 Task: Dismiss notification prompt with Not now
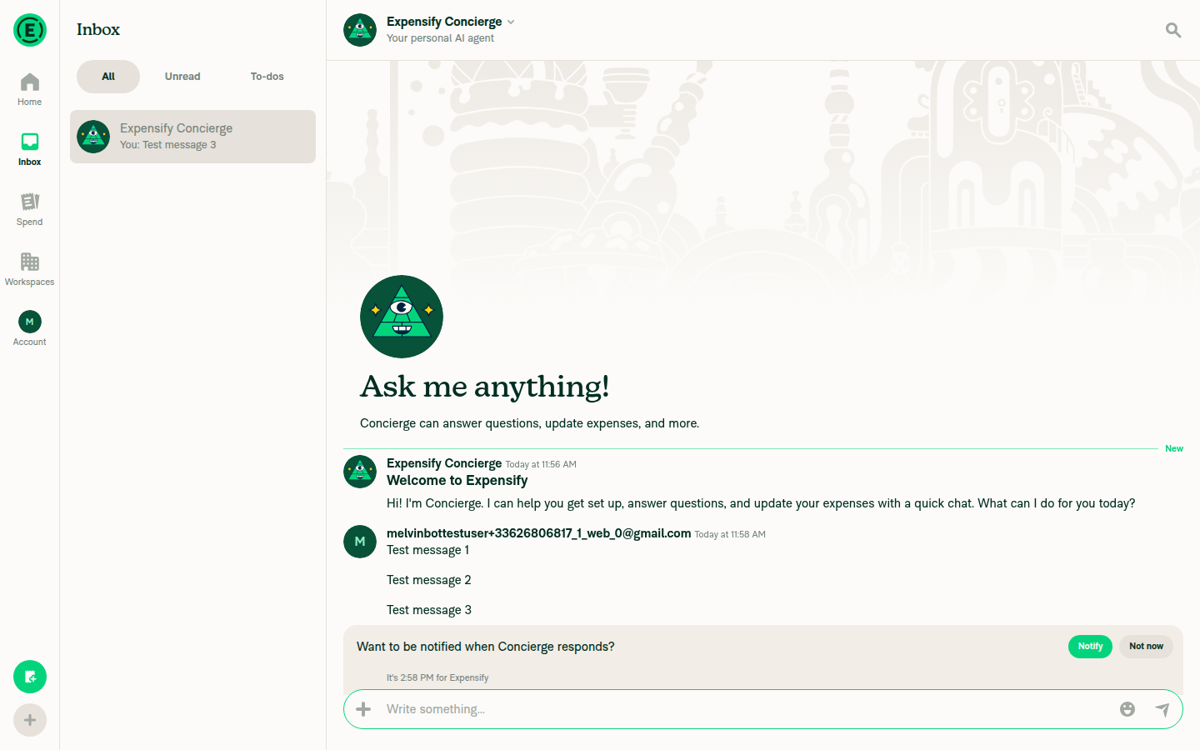pos(1146,647)
